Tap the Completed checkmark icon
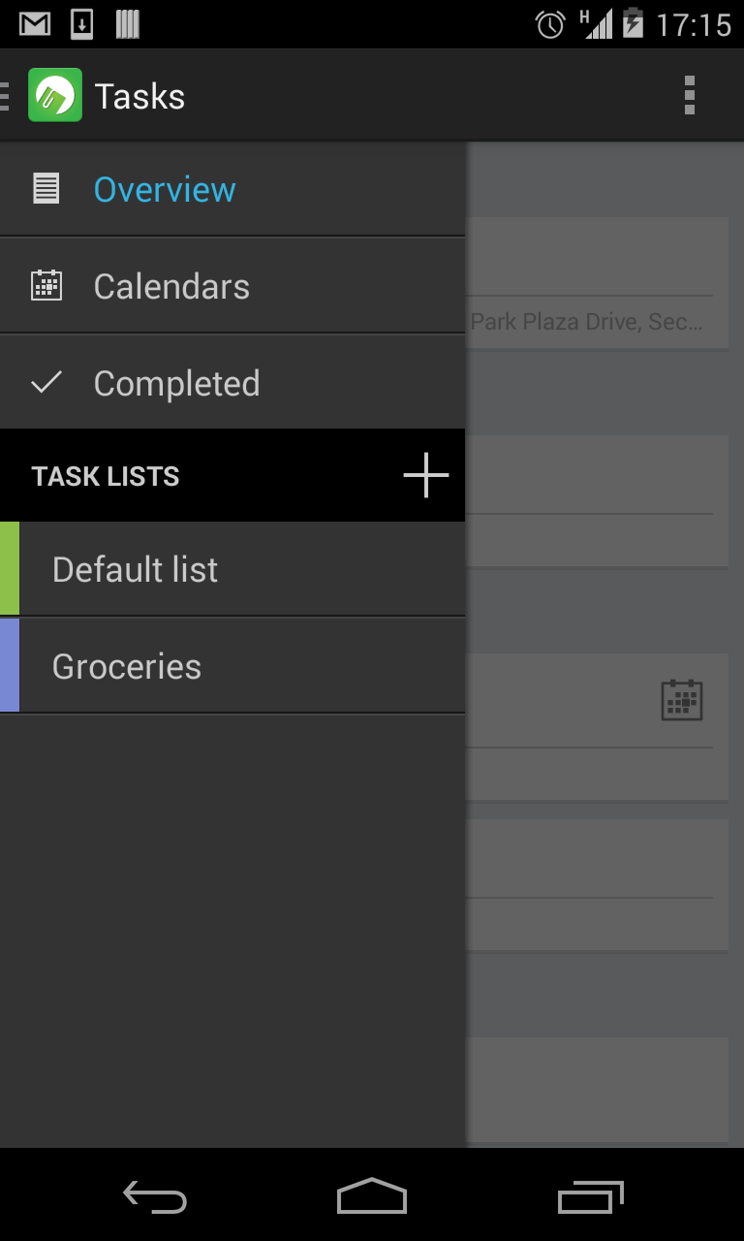Screen dimensions: 744x1241 click(x=46, y=382)
